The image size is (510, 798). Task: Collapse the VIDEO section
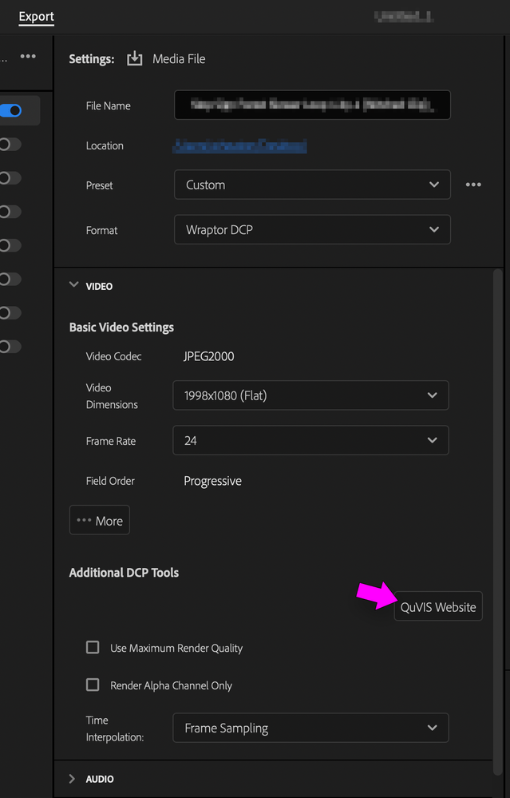[x=74, y=285]
